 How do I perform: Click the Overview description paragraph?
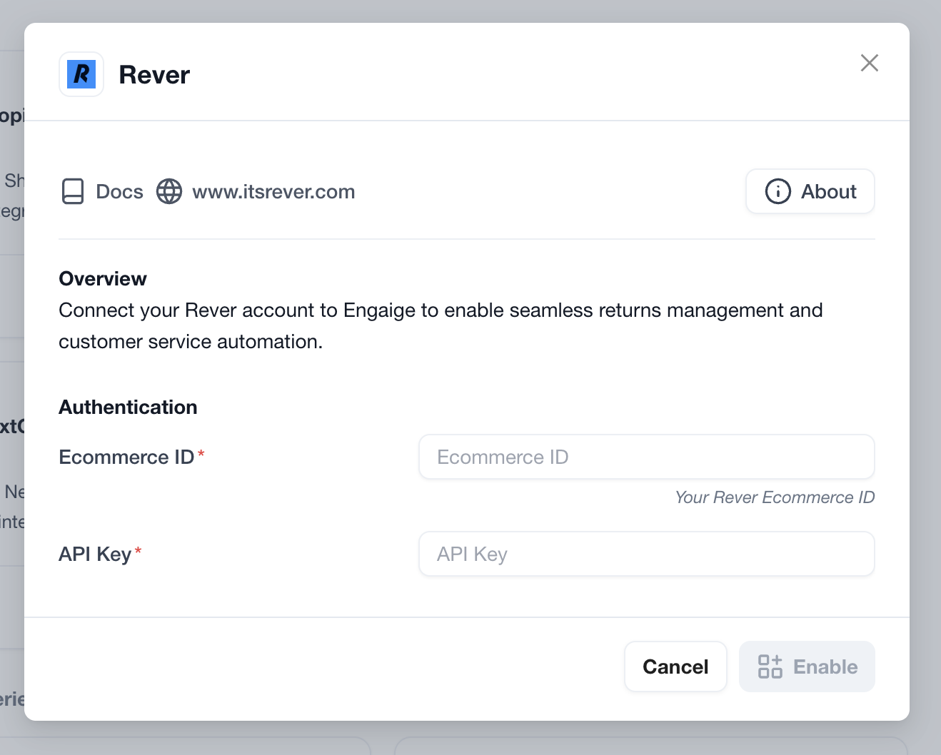[441, 326]
